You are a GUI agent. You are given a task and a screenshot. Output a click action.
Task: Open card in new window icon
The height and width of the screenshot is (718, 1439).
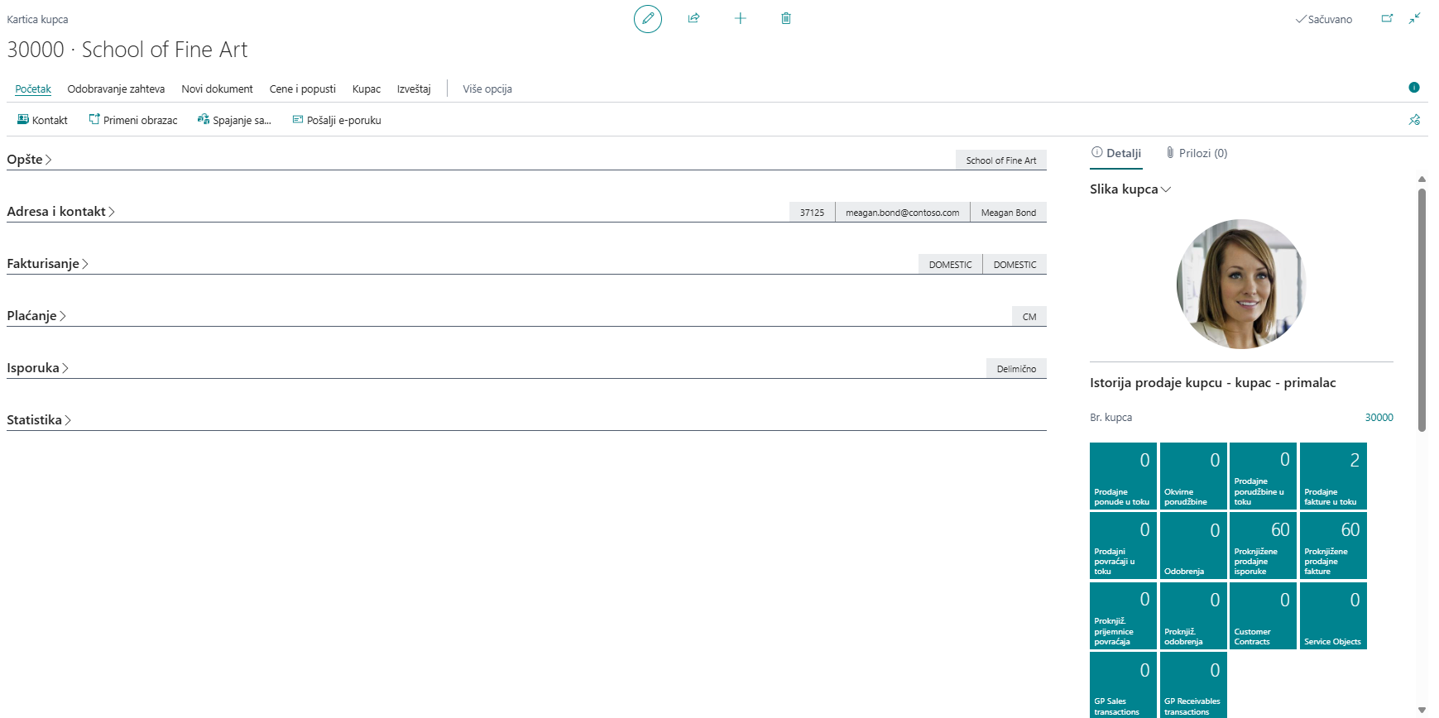1387,18
